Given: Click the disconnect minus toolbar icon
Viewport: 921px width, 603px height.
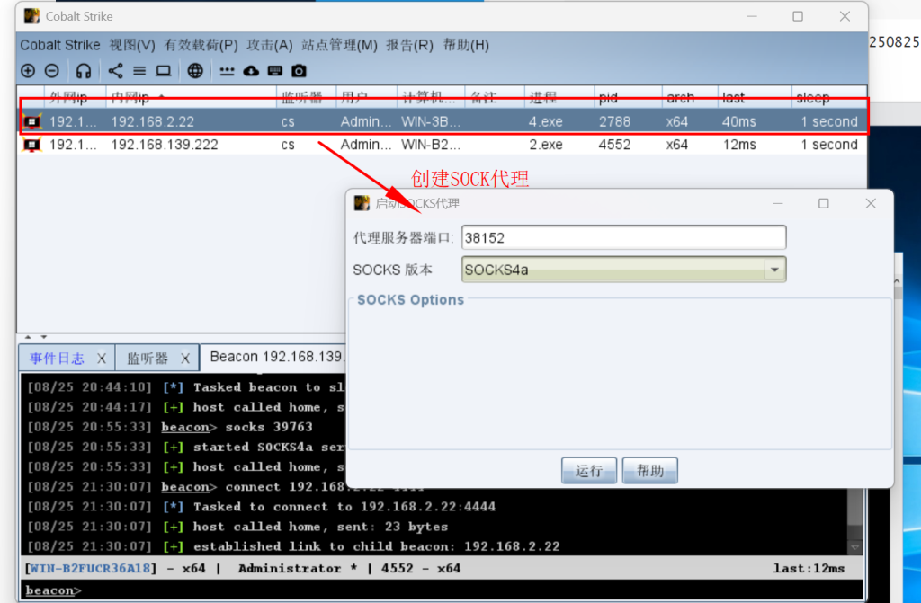Looking at the screenshot, I should click(x=51, y=71).
